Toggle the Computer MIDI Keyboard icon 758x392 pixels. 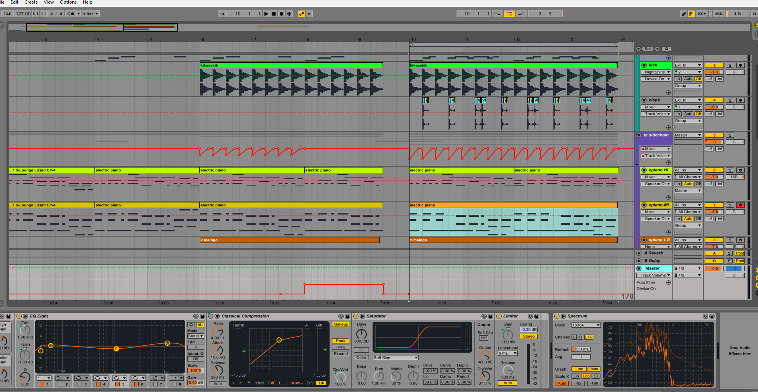(691, 14)
